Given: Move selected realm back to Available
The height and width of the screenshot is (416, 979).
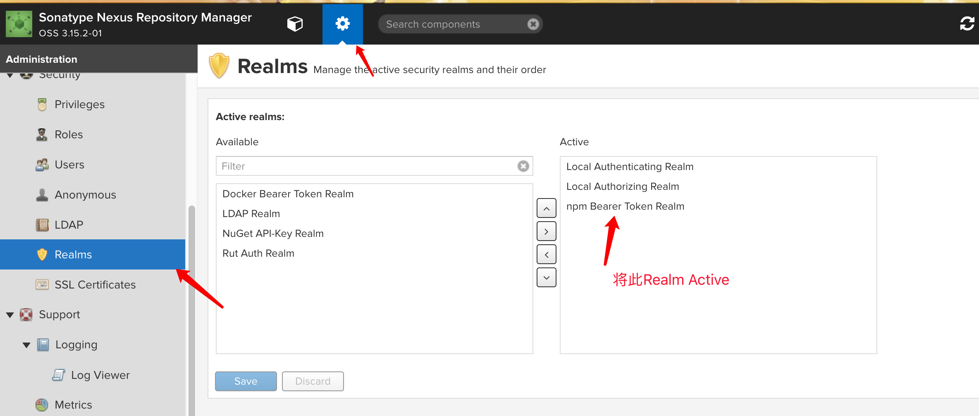Looking at the screenshot, I should (546, 255).
